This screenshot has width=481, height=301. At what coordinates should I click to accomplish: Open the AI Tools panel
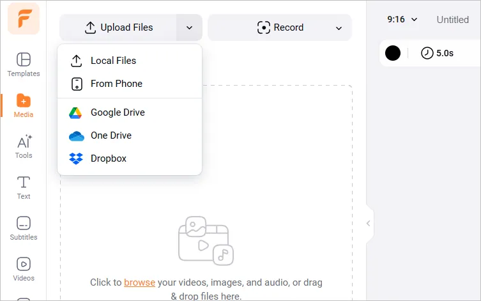24,146
